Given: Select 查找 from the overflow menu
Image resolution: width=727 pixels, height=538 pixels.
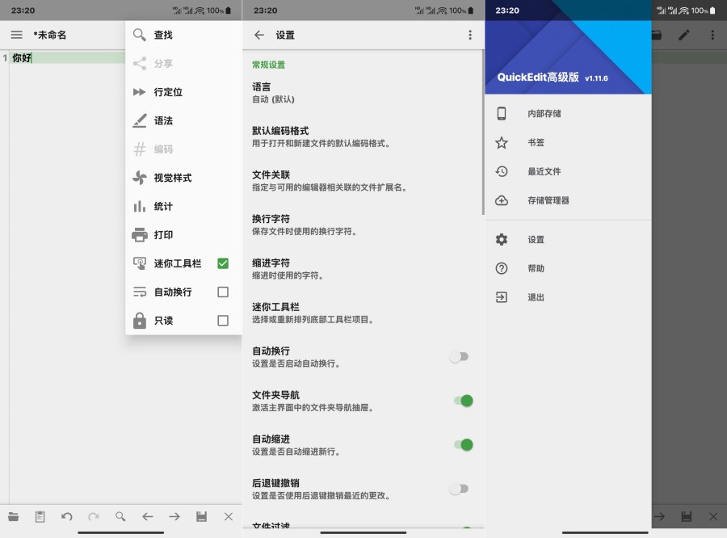Looking at the screenshot, I should point(183,35).
